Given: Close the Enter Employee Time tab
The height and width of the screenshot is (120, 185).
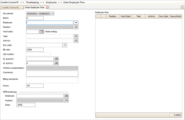Looking at the screenshot, I should 47,7.
